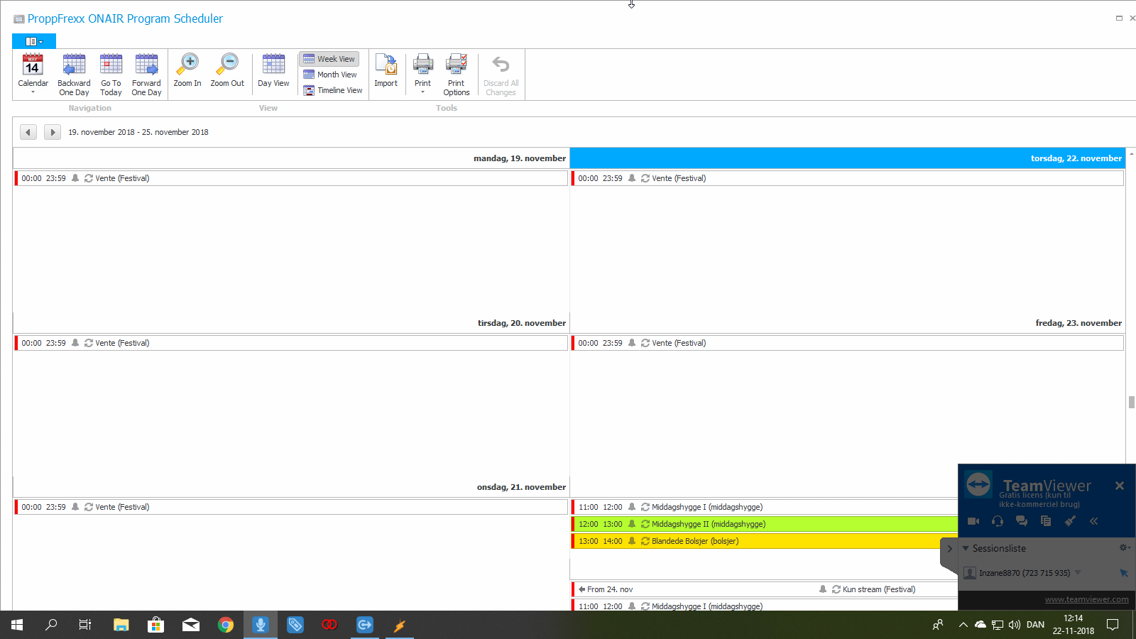Open Windows notification center
The width and height of the screenshot is (1136, 639).
click(1113, 625)
